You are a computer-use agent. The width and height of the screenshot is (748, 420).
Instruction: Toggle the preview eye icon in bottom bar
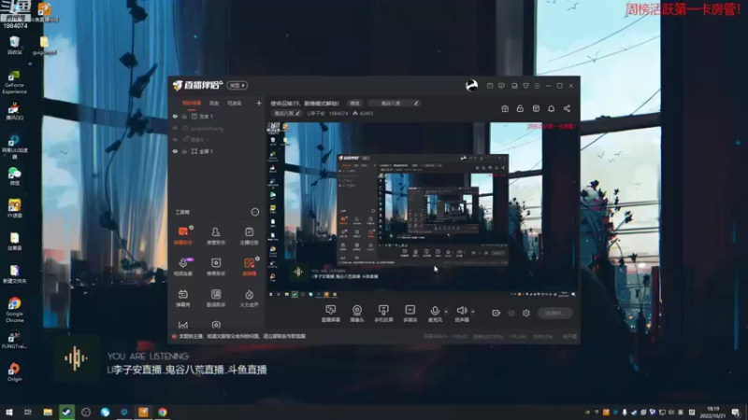point(511,313)
